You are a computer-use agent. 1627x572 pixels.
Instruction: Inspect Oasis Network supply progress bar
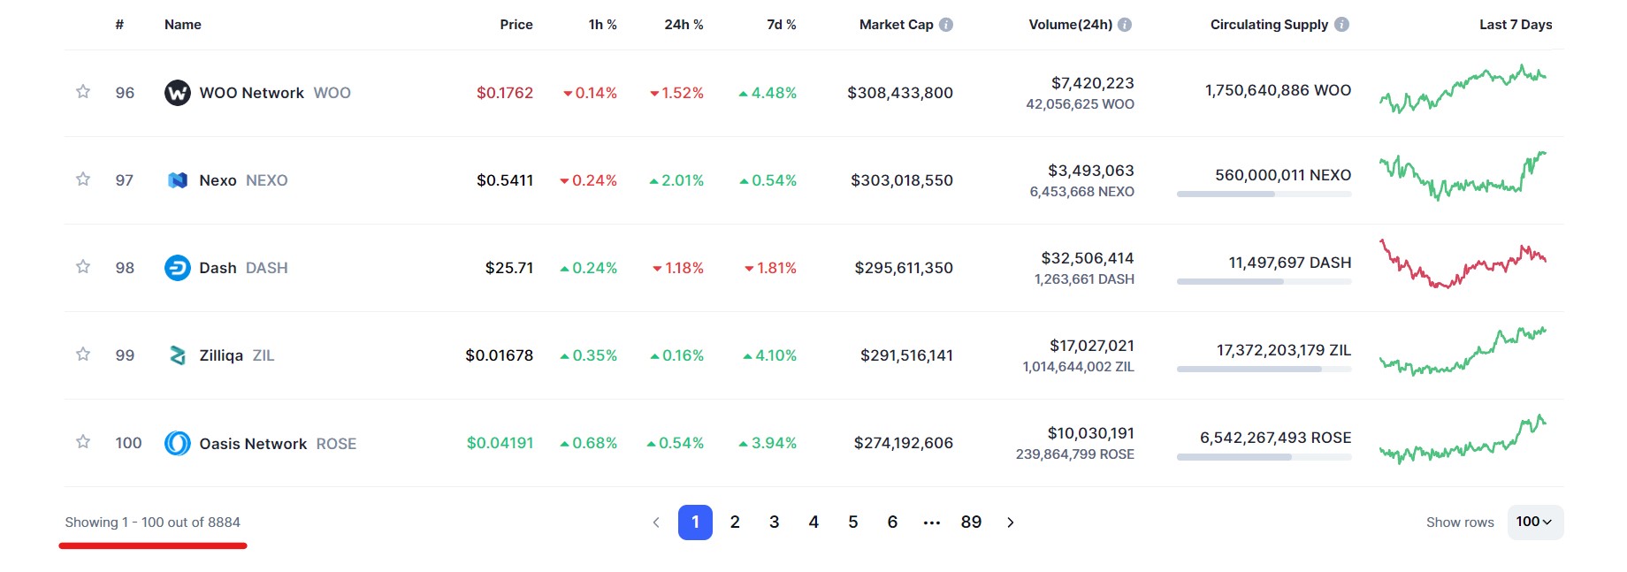coord(1264,457)
